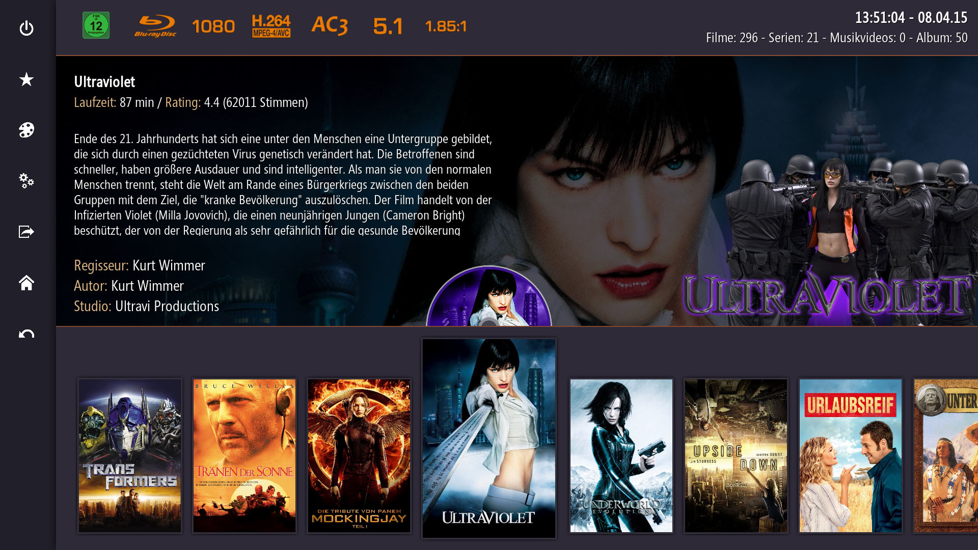Click the export/share icon in sidebar
The height and width of the screenshot is (550, 978).
(x=26, y=232)
